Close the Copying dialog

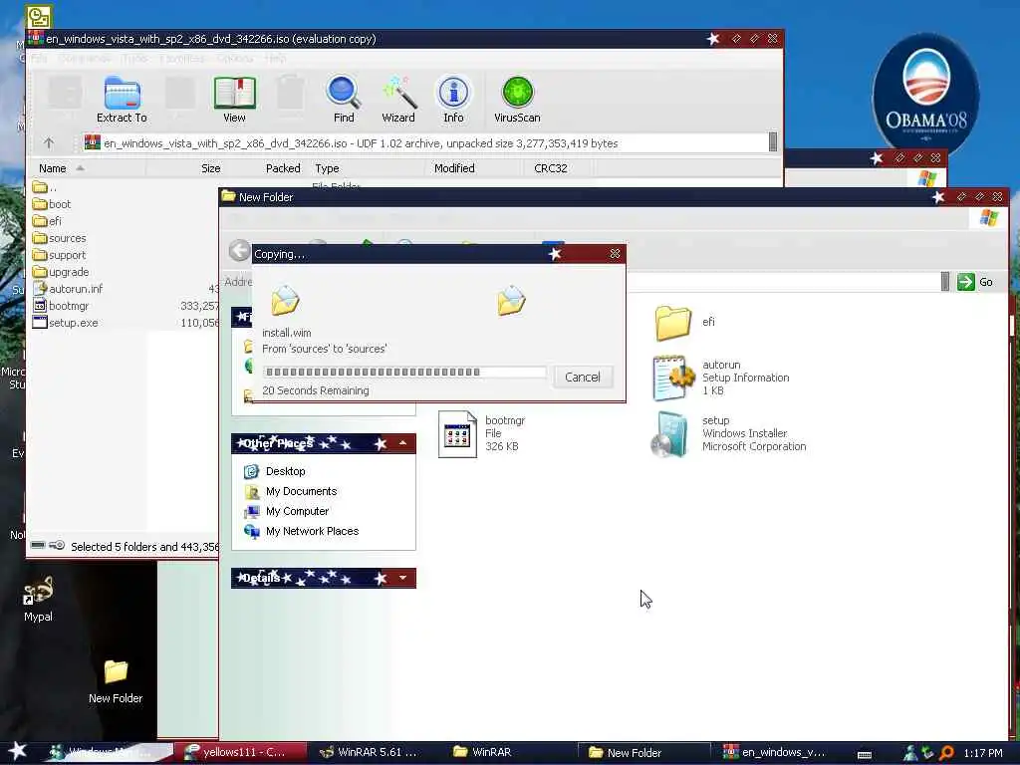coord(615,254)
